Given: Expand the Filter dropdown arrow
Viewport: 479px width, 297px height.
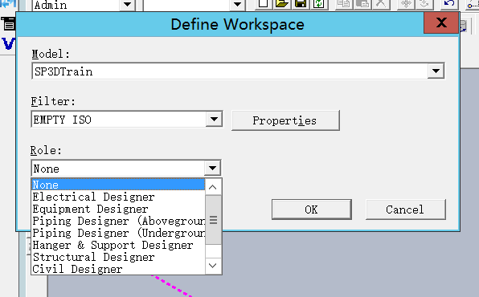Looking at the screenshot, I should click(x=214, y=119).
